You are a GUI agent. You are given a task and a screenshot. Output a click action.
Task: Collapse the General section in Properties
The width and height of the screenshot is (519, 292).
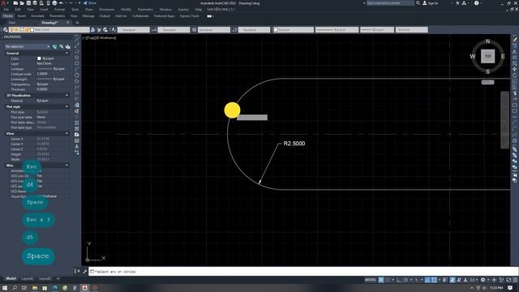tap(66, 54)
